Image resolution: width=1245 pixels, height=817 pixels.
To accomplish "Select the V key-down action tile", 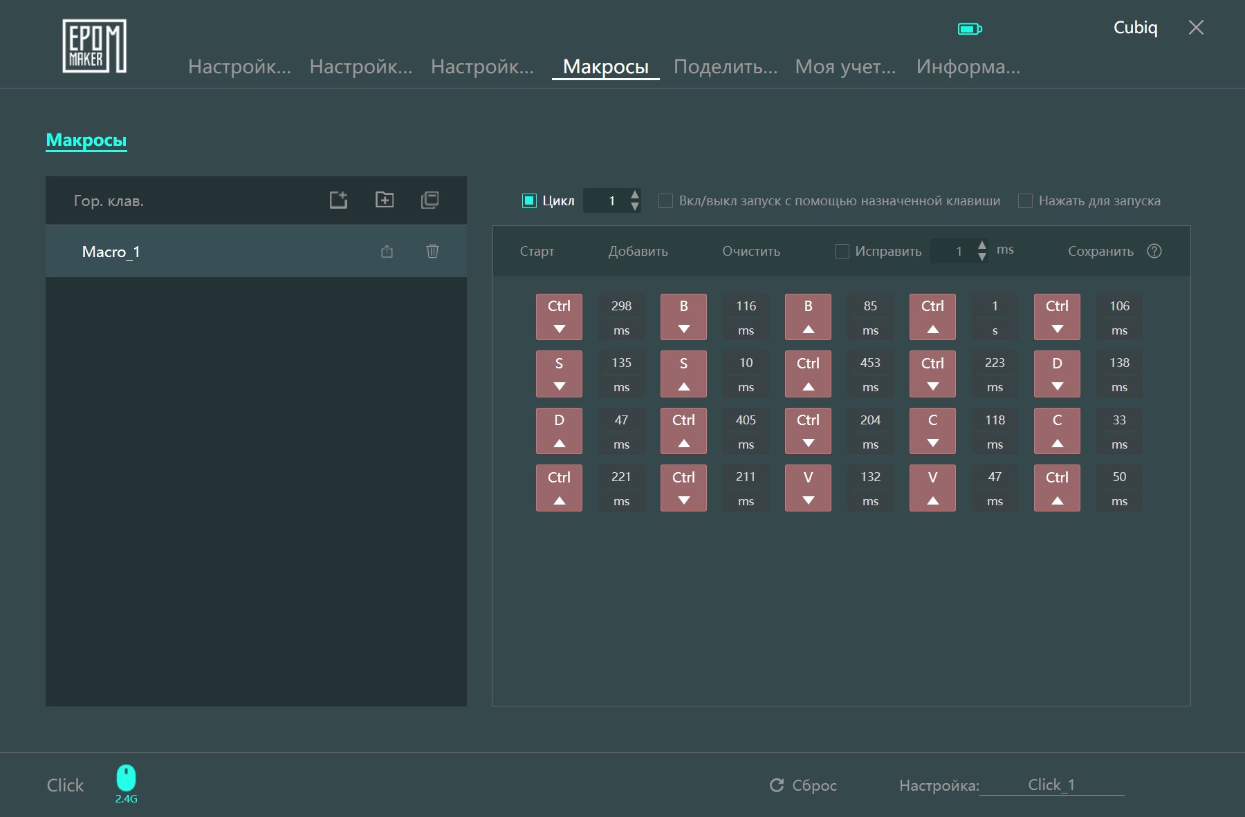I will (808, 488).
